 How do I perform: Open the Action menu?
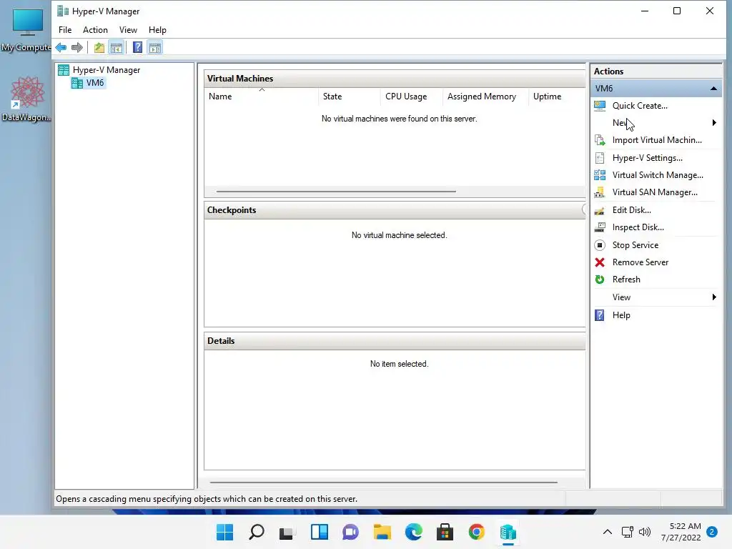(x=95, y=30)
